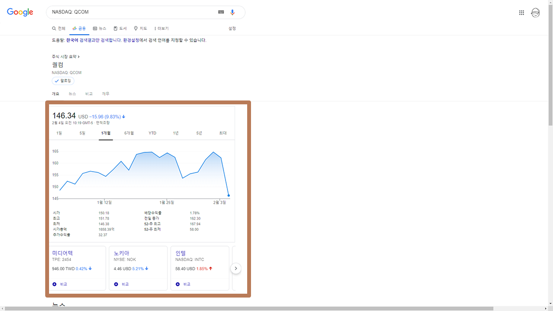Open the 인텔 stock link
Screen dimensions: 553x311
point(181,253)
